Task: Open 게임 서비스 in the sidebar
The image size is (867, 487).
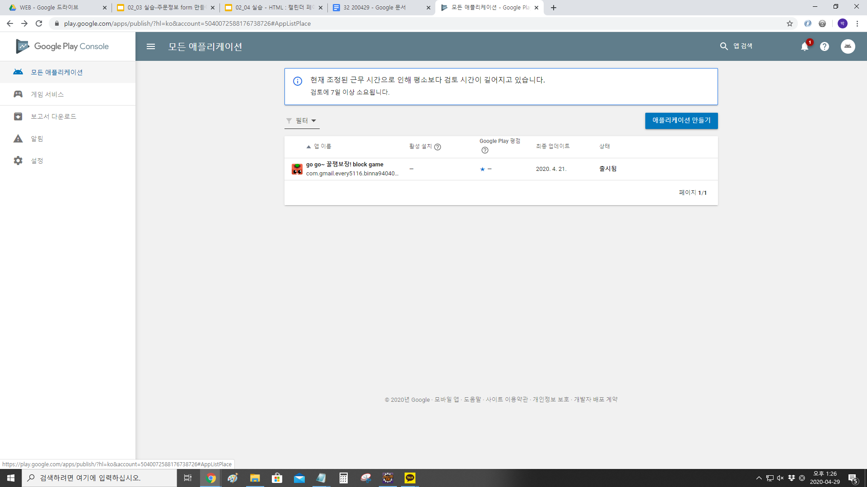Action: [x=68, y=94]
